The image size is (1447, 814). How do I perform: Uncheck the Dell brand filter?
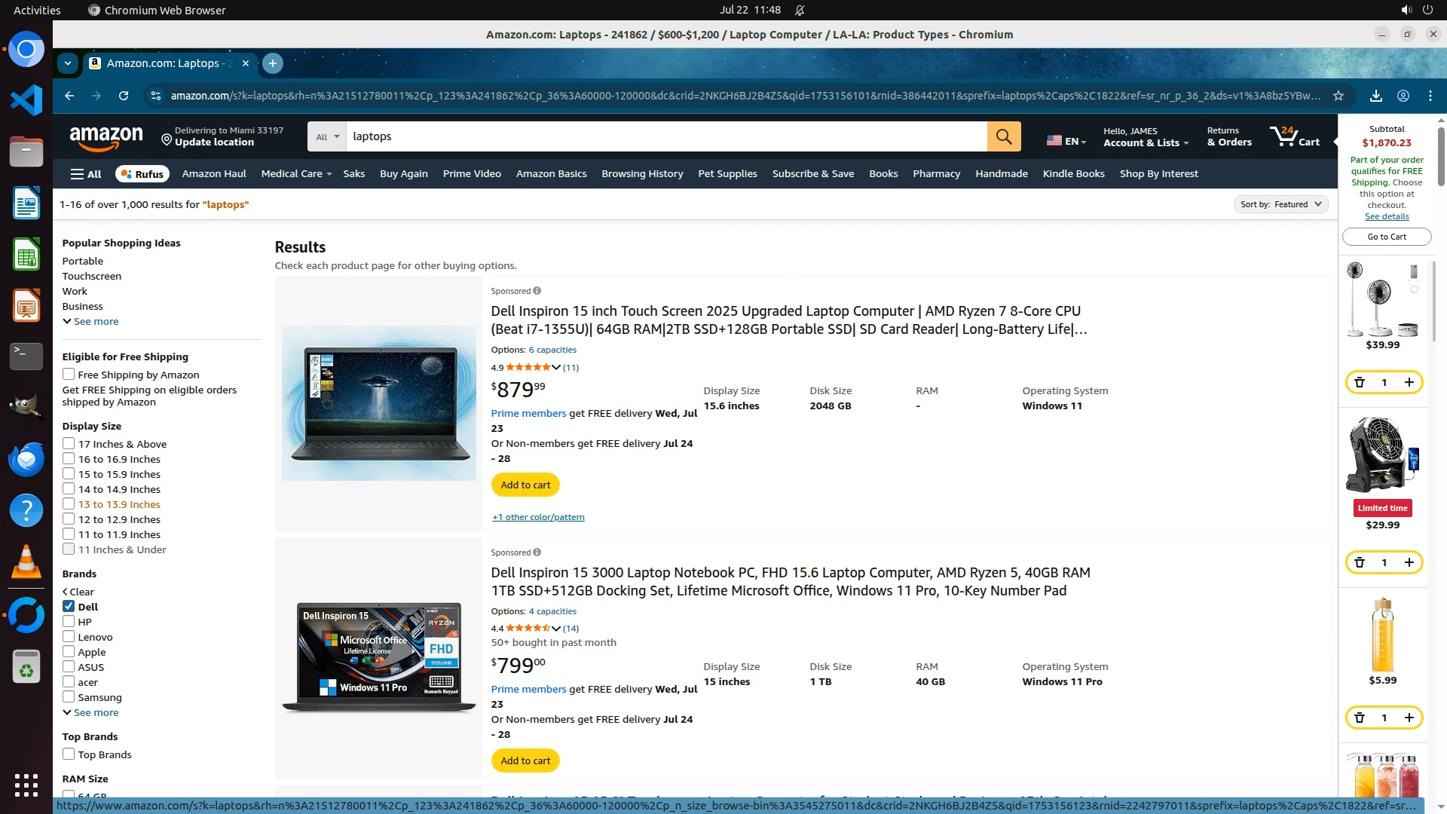pos(69,607)
